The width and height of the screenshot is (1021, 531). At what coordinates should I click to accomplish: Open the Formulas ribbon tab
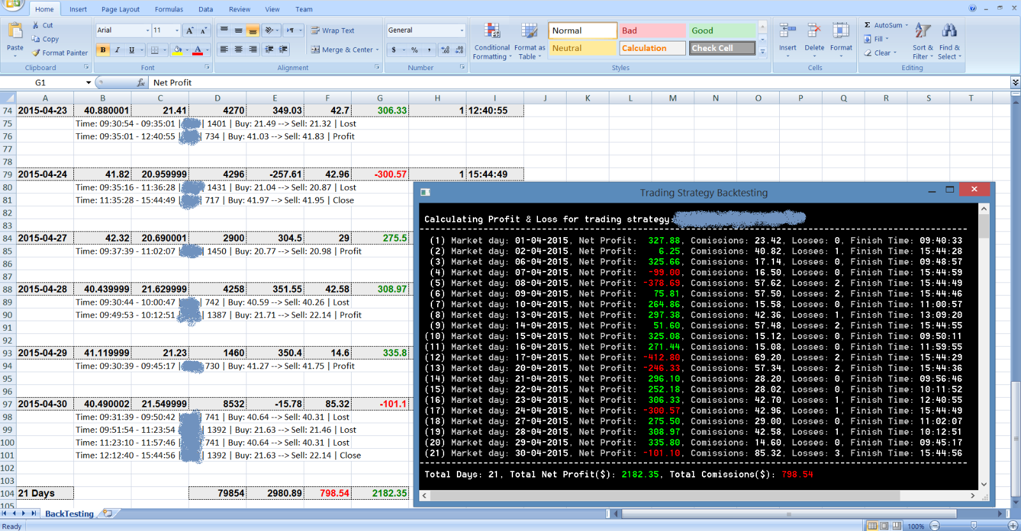point(169,10)
